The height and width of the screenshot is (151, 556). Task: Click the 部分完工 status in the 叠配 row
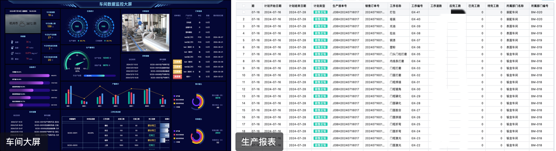[x=152, y=126]
